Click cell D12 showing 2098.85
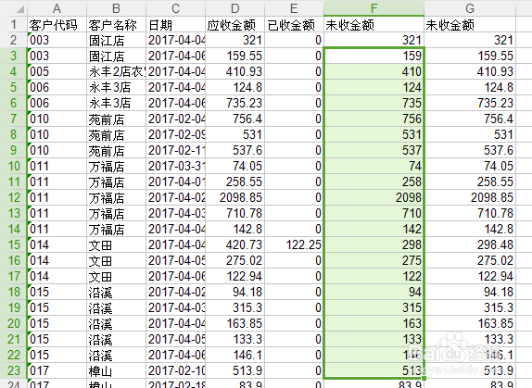The image size is (532, 388). (234, 197)
